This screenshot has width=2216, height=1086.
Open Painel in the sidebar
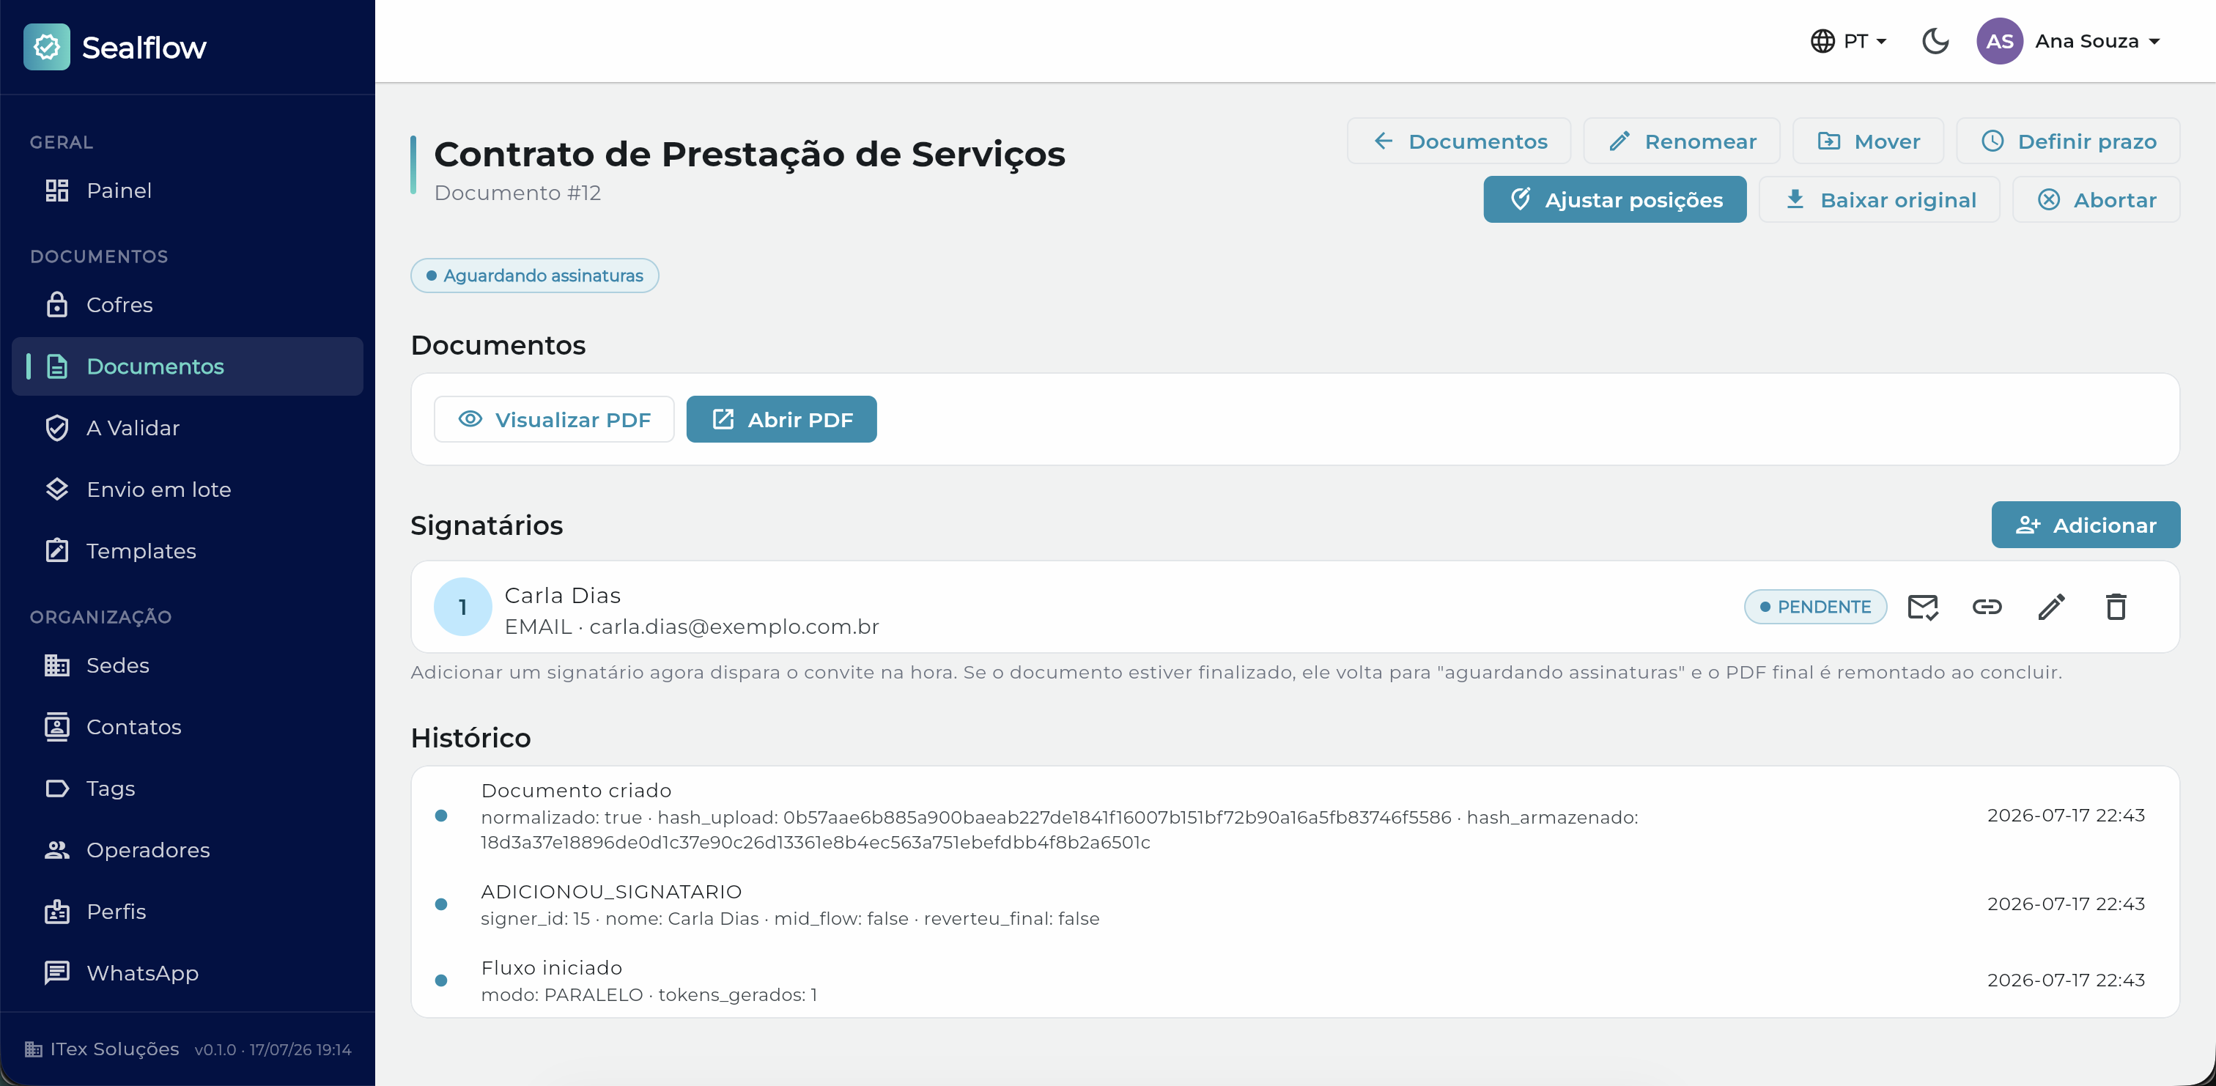(x=188, y=191)
